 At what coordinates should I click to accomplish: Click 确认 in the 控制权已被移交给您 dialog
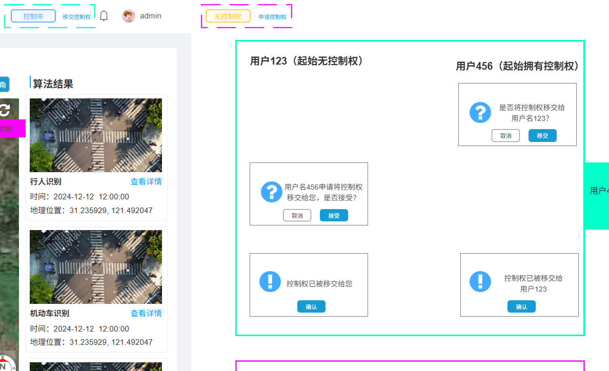pyautogui.click(x=312, y=306)
